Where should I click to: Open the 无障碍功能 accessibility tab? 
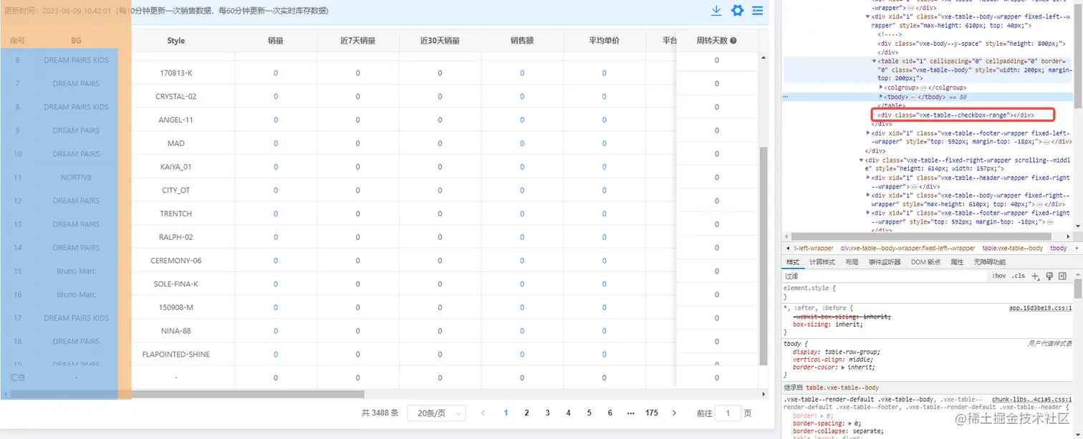click(x=988, y=262)
